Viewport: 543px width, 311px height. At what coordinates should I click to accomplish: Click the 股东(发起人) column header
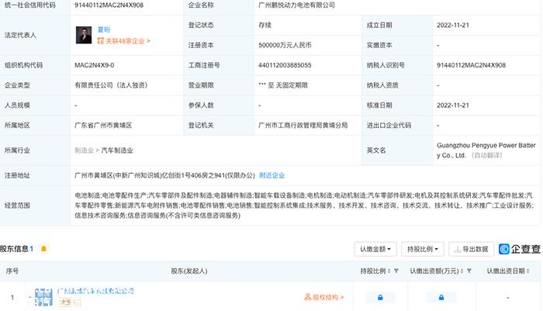tap(189, 271)
